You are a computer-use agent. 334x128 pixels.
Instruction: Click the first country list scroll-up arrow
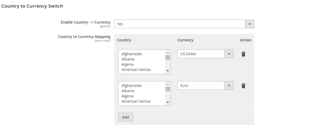point(168,53)
